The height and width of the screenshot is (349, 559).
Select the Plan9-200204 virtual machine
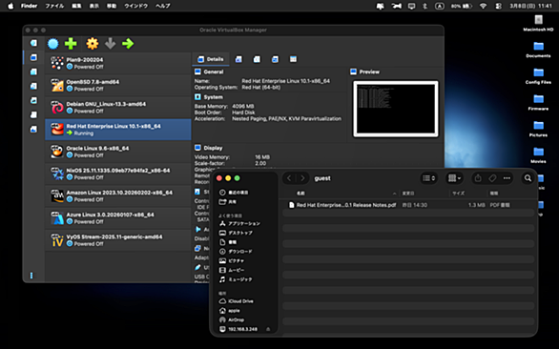[118, 63]
